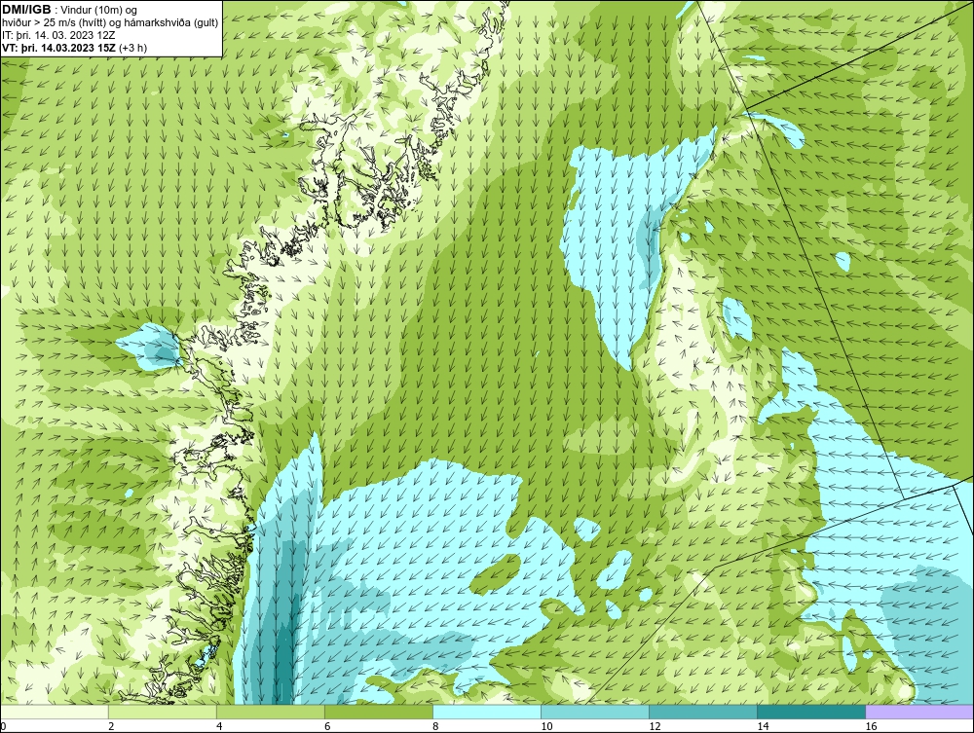This screenshot has width=974, height=733.
Task: Click the 12–14 m/s legend color swatch
Action: click(703, 712)
